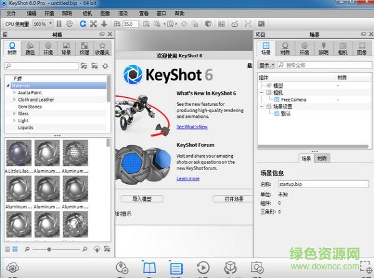Click the library thumbnail size slider handle
Image resolution: width=374 pixels, height=278 pixels.
click(49, 249)
